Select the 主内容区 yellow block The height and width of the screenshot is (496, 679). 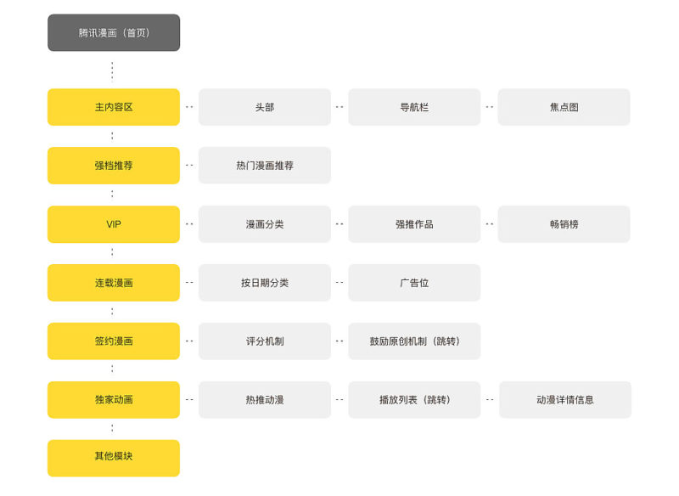pos(114,107)
